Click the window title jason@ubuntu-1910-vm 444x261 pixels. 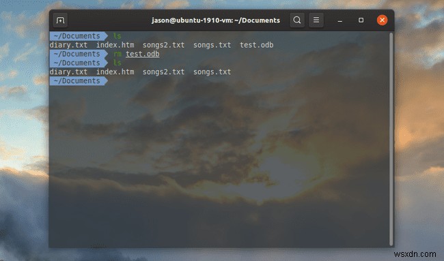click(x=215, y=20)
